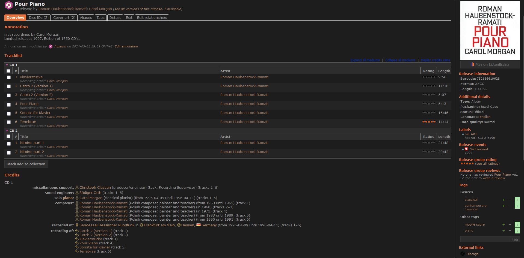Click write a review link
Viewport: 524px width, 258px height.
(494, 178)
